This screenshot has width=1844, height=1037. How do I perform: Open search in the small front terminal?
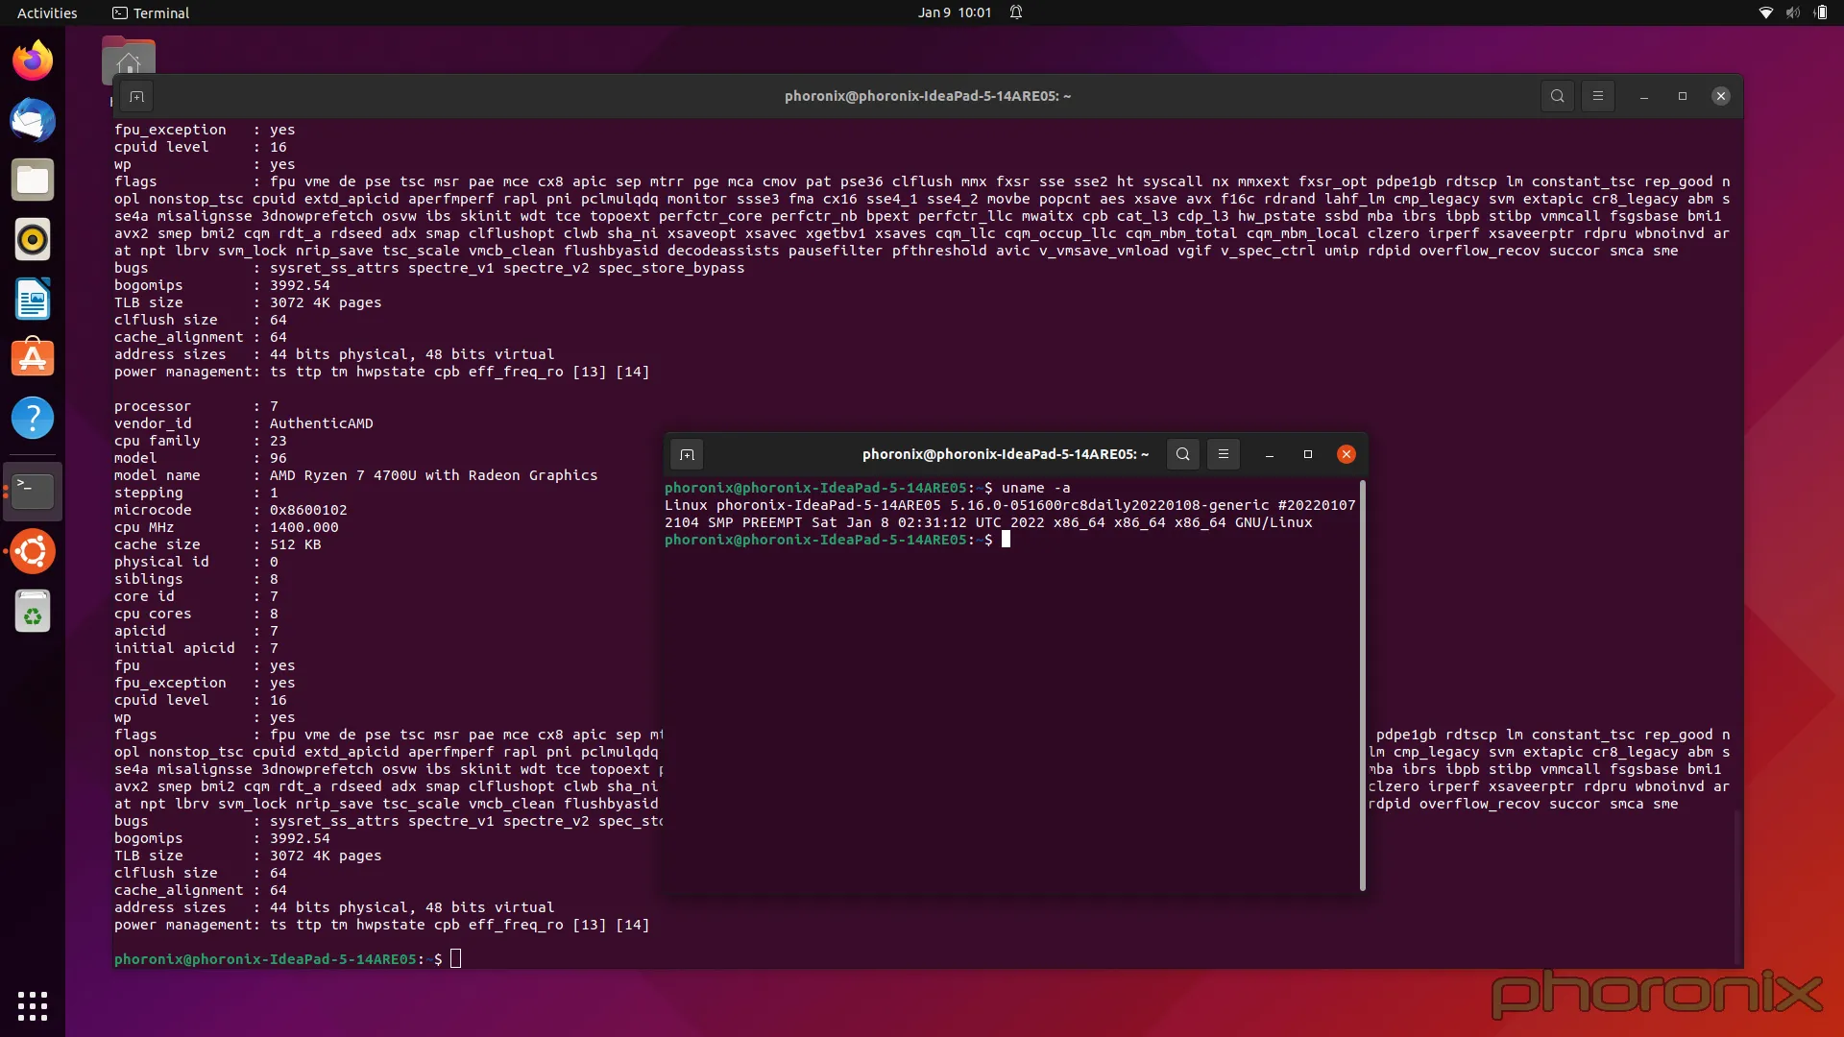1183,454
